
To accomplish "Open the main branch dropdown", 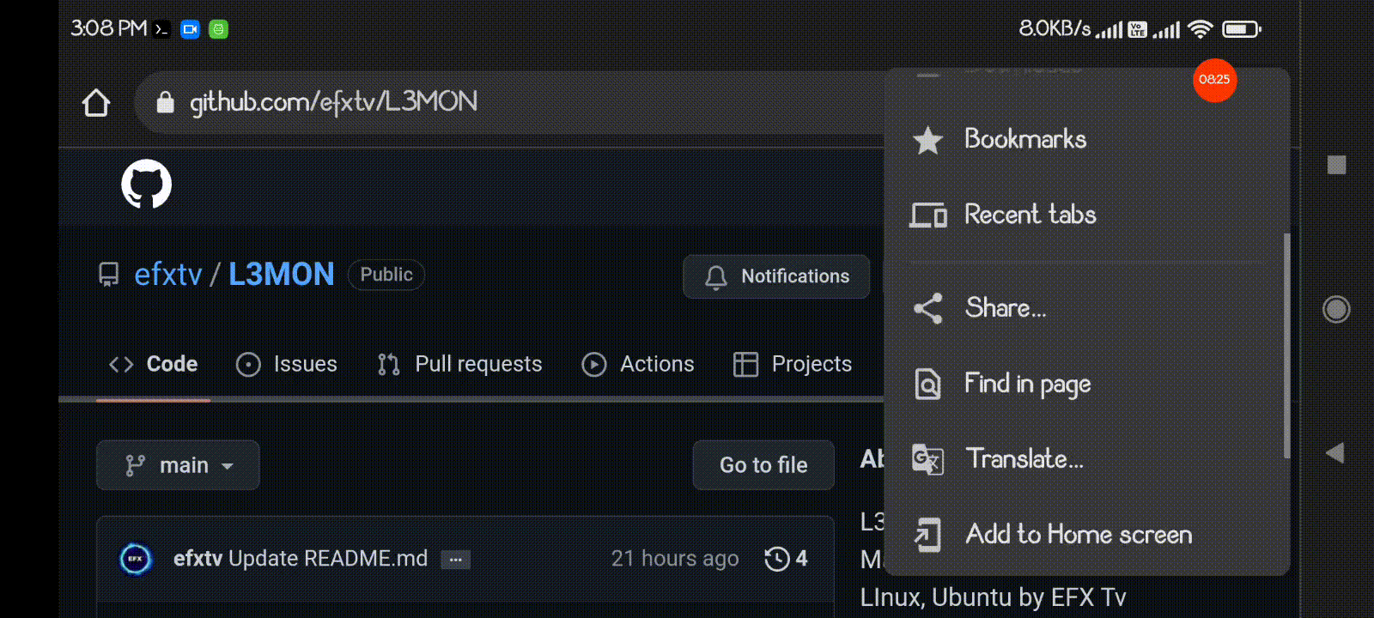I will click(178, 465).
